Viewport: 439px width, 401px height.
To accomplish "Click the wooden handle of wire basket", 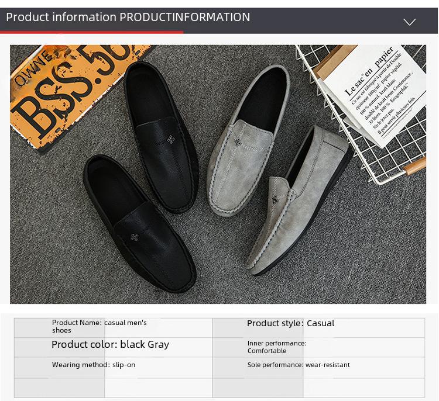I will 415,166.
